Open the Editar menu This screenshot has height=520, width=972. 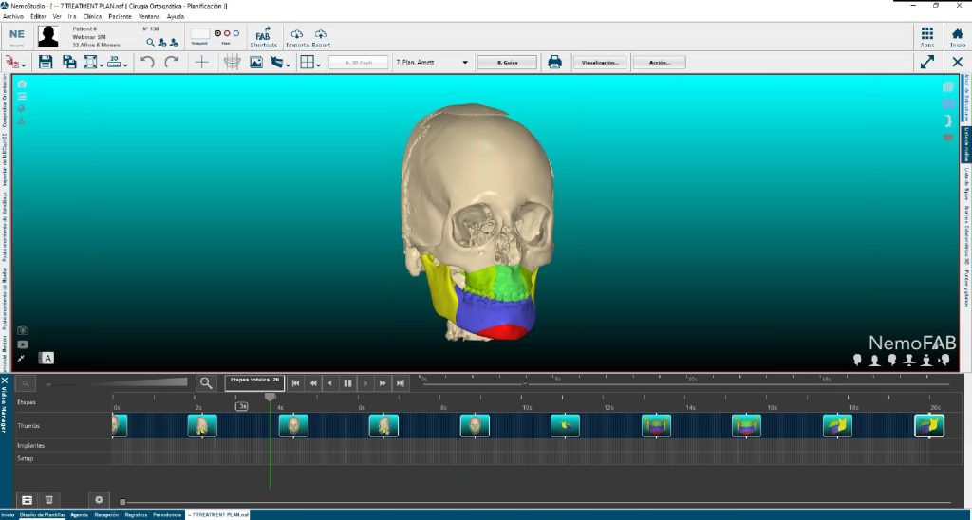[38, 17]
